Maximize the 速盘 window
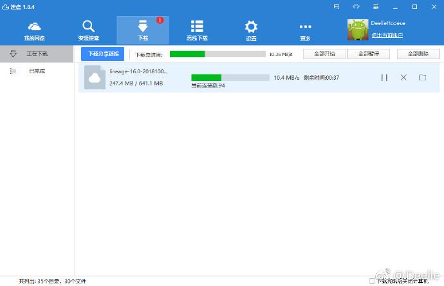This screenshot has width=444, height=286. 414,7
